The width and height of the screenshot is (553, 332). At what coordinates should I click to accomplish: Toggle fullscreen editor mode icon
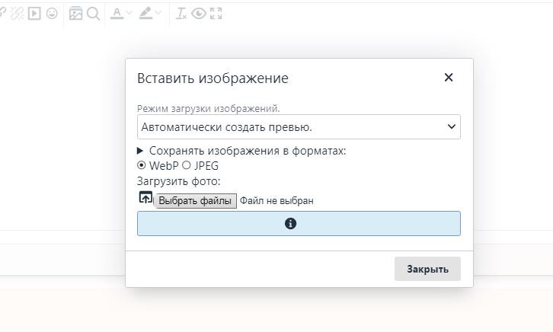point(216,13)
